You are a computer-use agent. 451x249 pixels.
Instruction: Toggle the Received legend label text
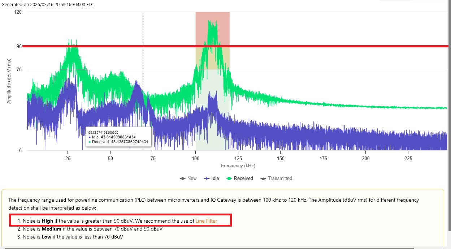[243, 179]
